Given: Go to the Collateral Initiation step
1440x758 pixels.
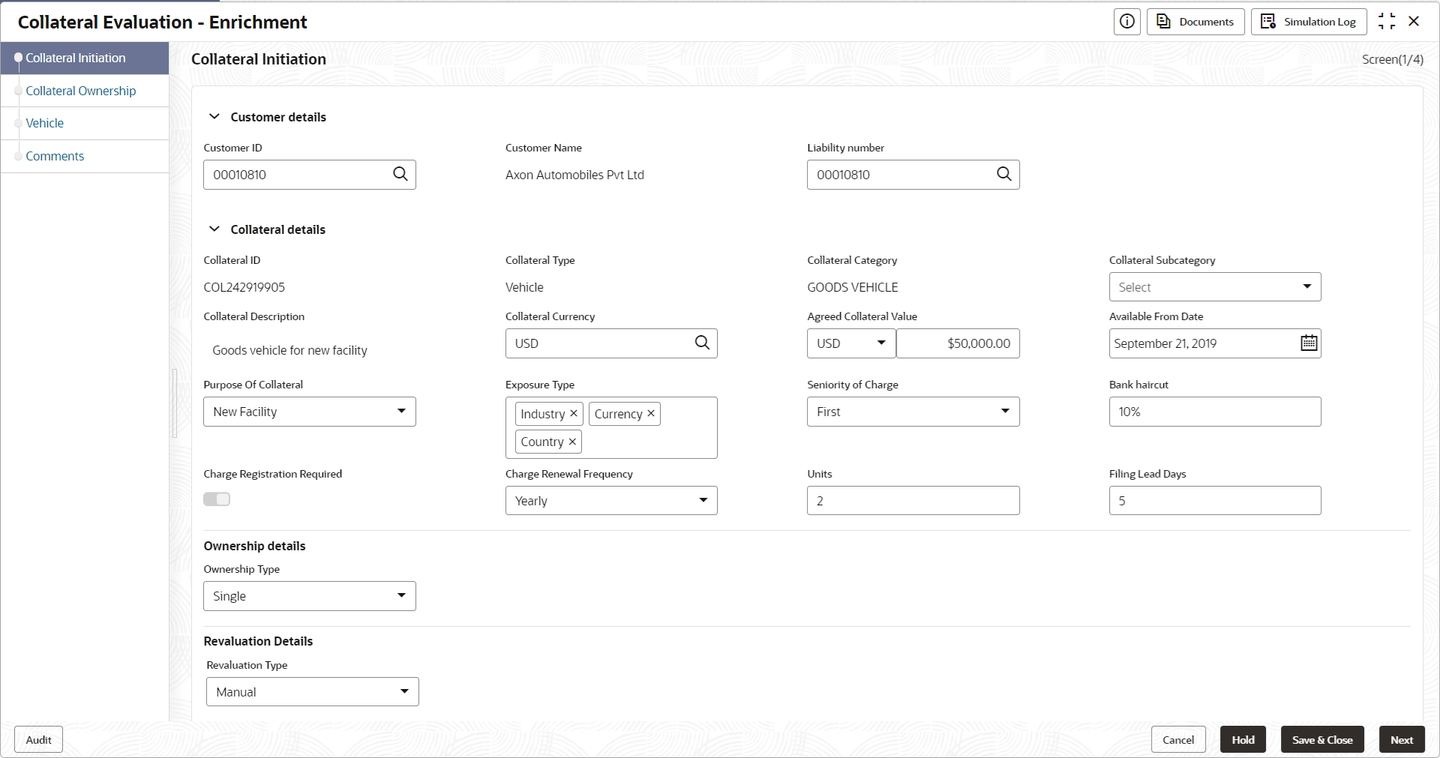Looking at the screenshot, I should [x=85, y=58].
